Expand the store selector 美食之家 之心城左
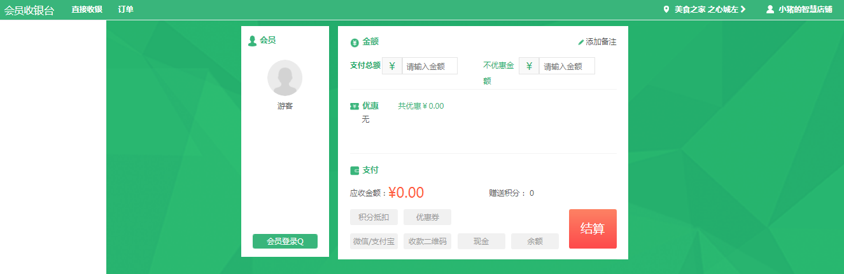The image size is (844, 274). coord(705,10)
